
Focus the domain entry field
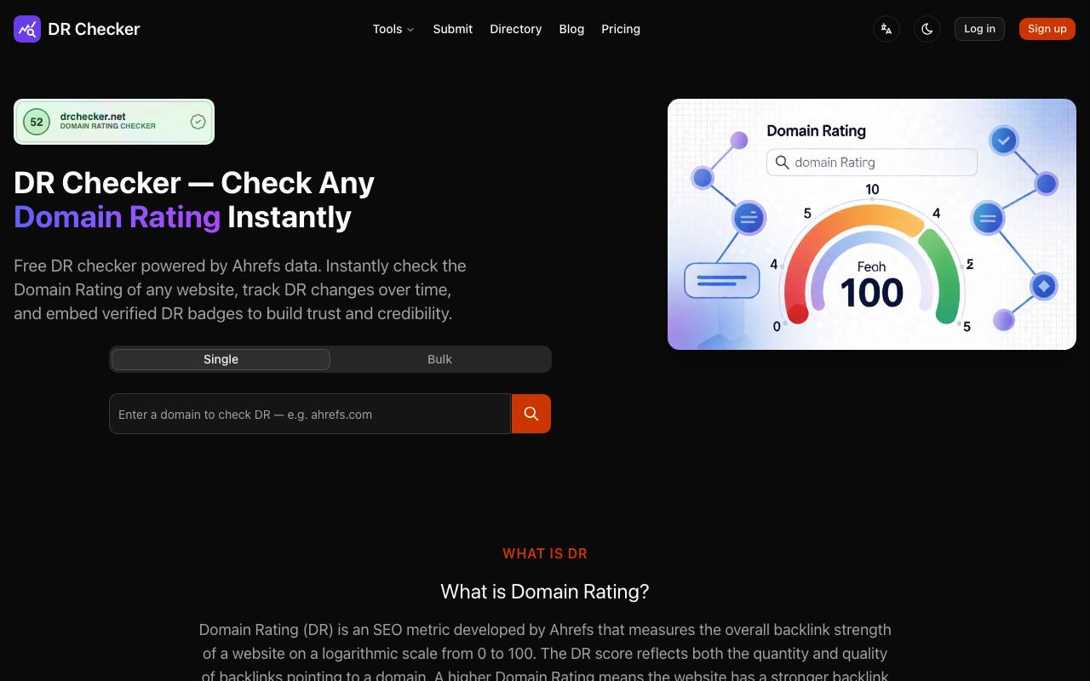(x=310, y=414)
